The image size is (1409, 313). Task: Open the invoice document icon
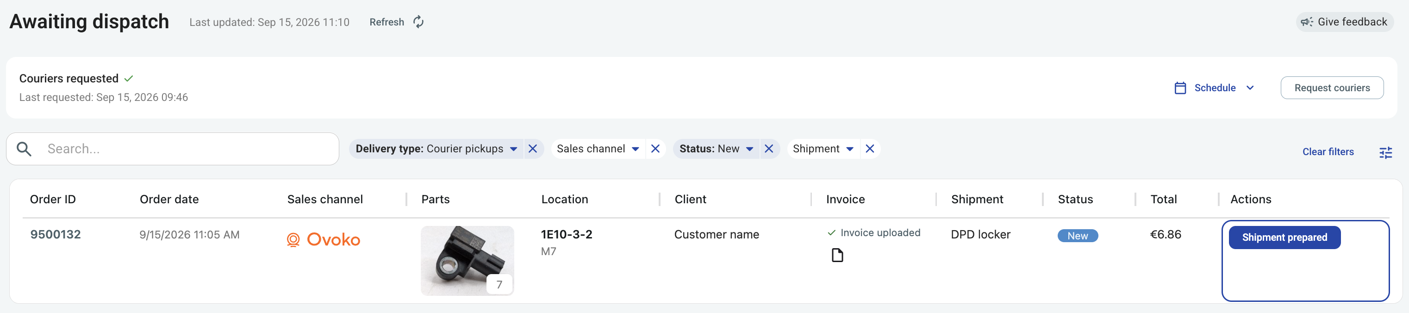[837, 255]
